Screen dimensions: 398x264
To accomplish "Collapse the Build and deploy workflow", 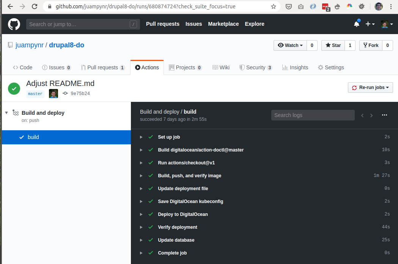I will pyautogui.click(x=6, y=113).
